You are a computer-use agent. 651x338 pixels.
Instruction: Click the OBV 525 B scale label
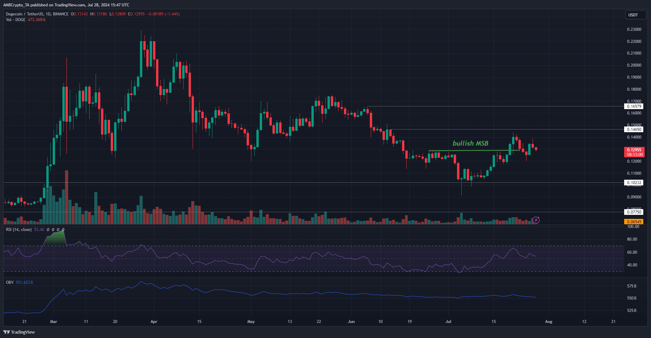(632, 311)
